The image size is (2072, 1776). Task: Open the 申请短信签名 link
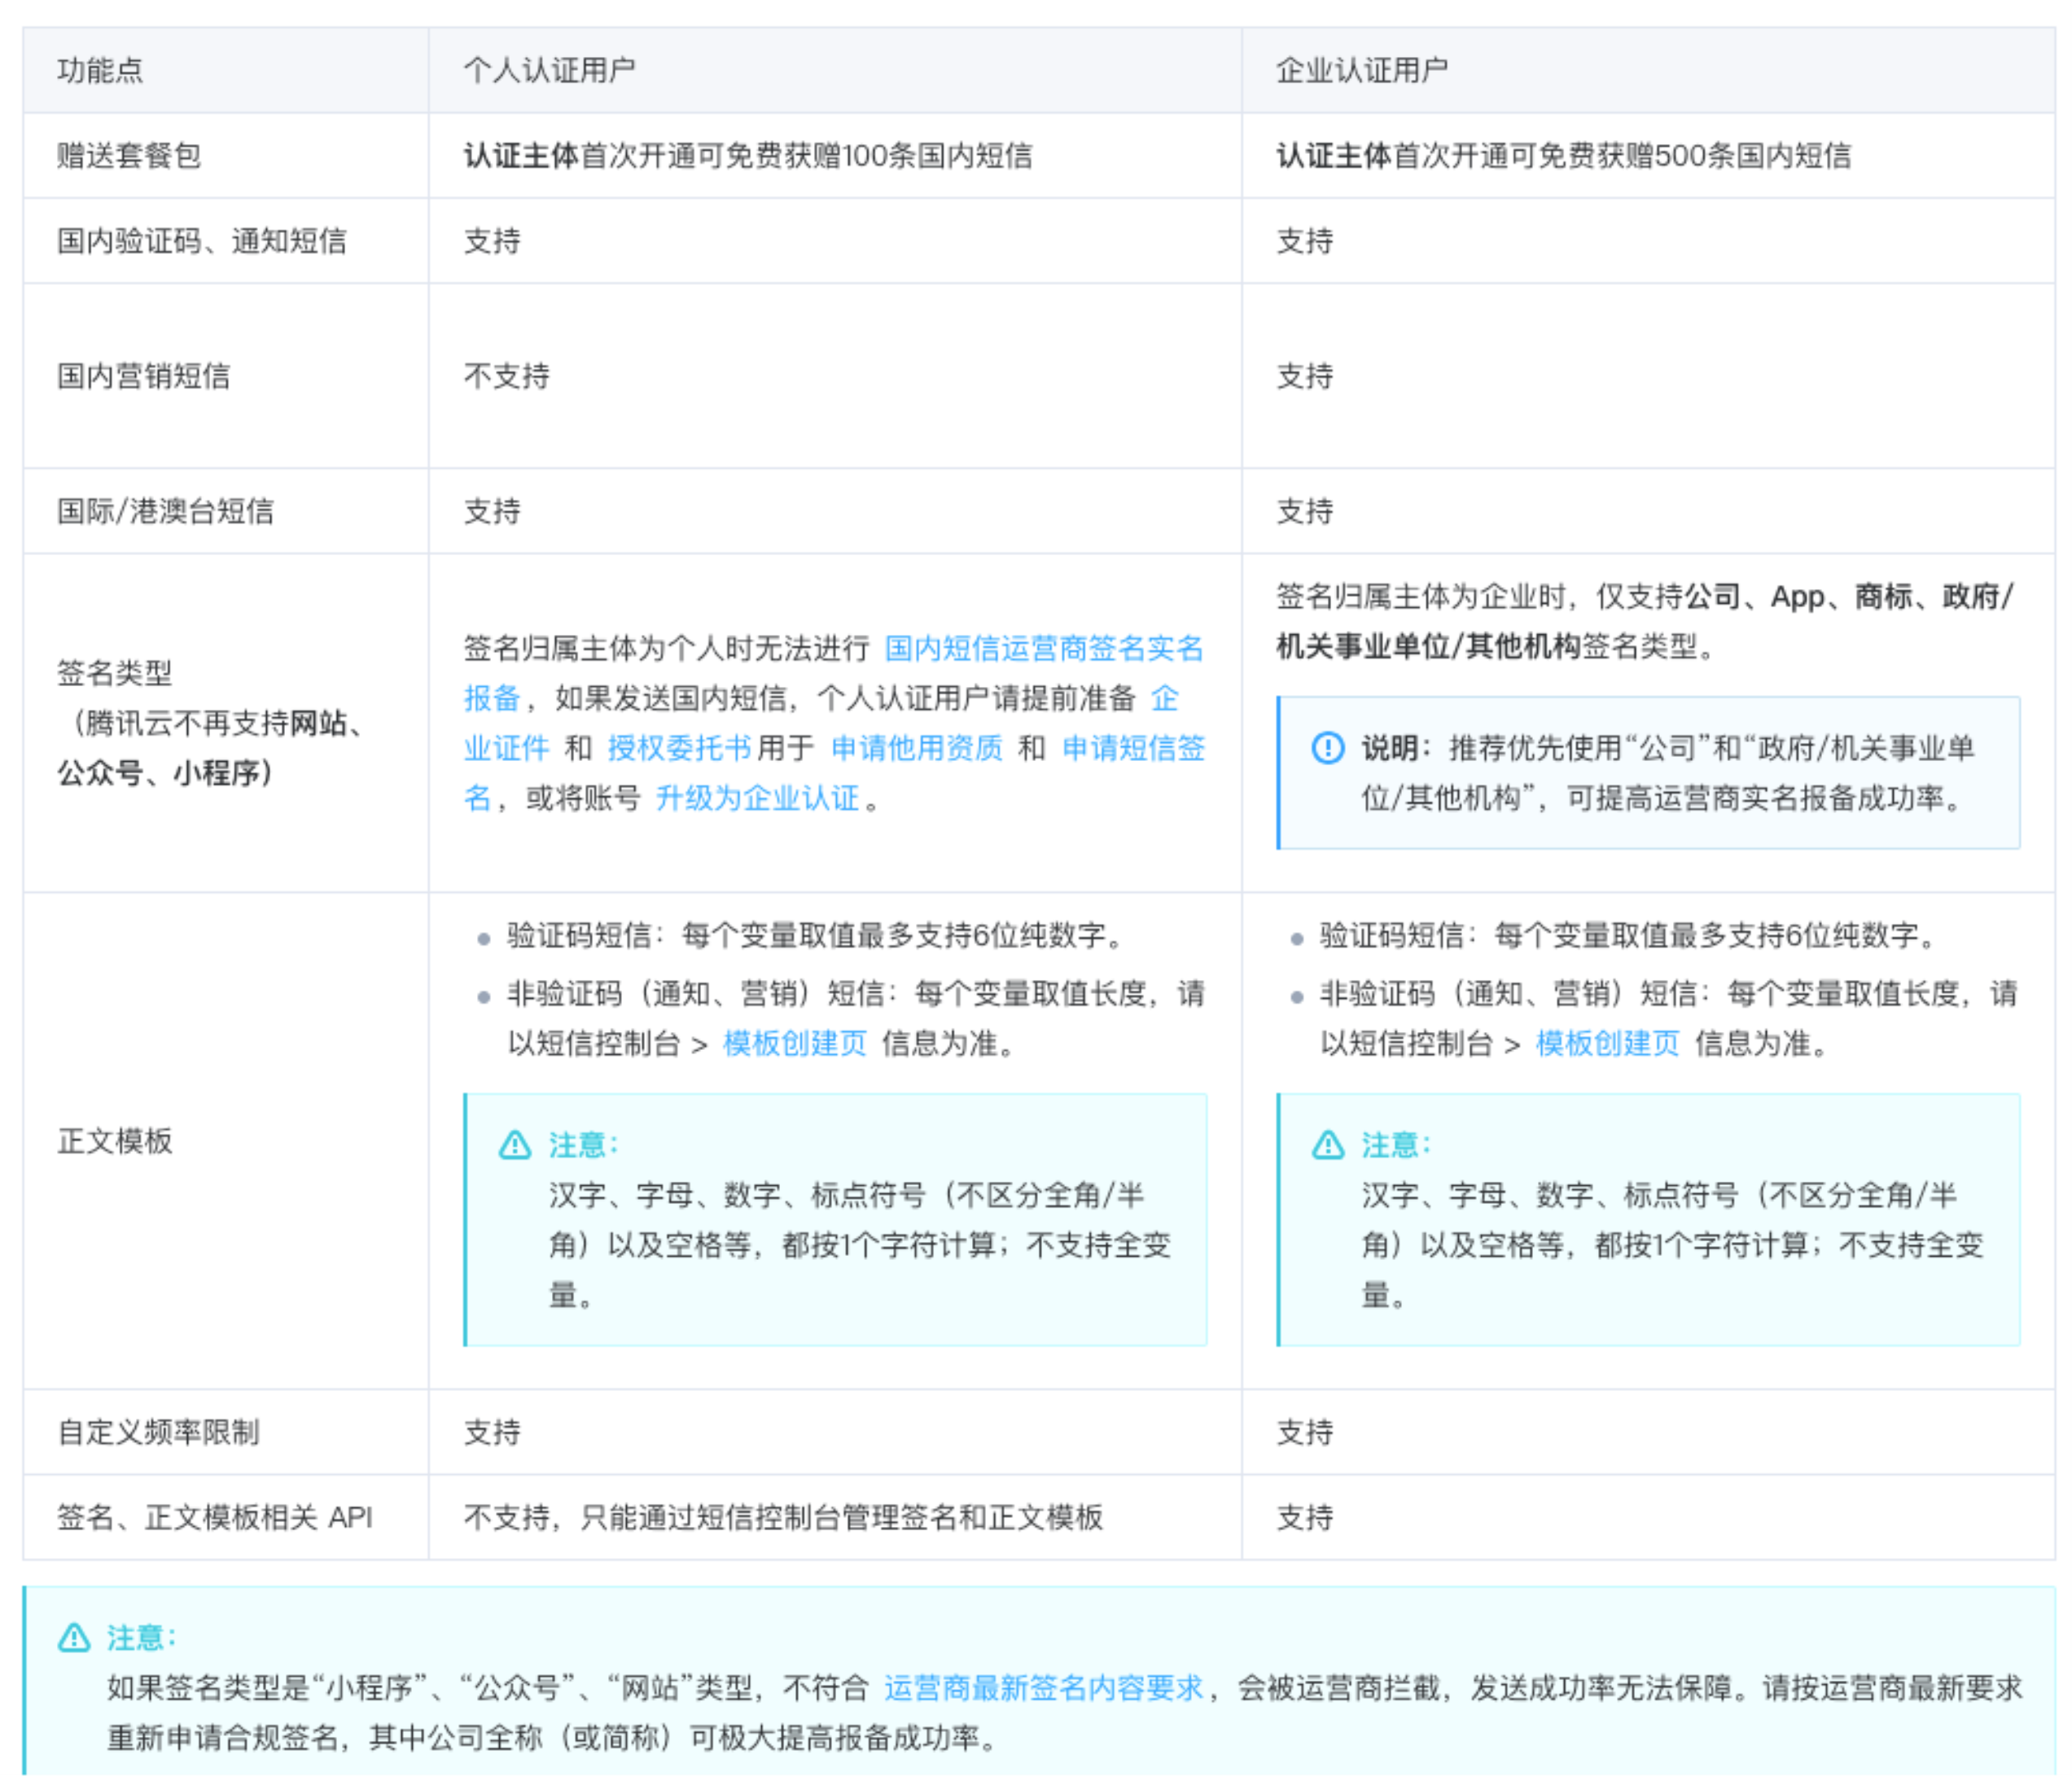tap(1132, 748)
